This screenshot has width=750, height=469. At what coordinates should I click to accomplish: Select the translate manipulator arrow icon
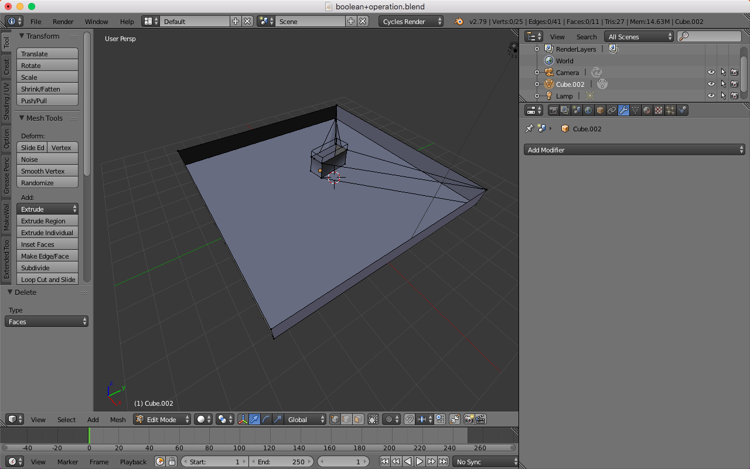tap(254, 419)
